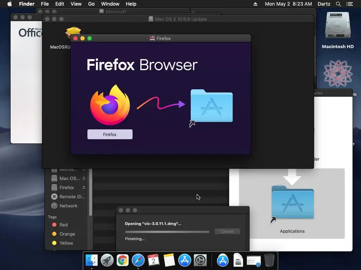Click the Mac OS X 10.6.8 Update window title

coord(181,19)
